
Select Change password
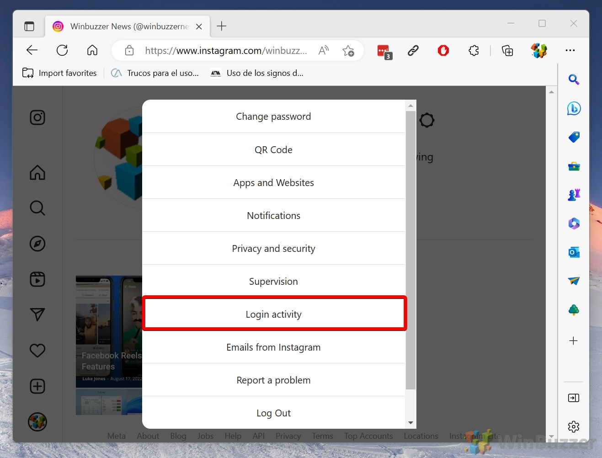pyautogui.click(x=273, y=117)
